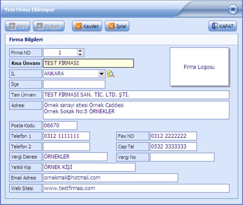Decrease Firma NO with down arrow
The image size is (243, 205).
click(x=80, y=55)
